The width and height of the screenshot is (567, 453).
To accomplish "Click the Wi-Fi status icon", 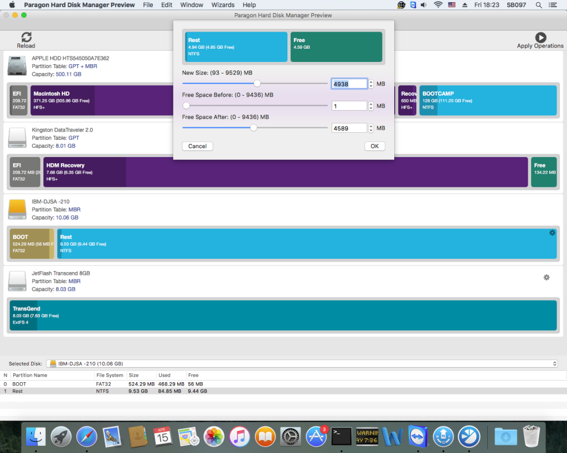I will [x=438, y=4].
